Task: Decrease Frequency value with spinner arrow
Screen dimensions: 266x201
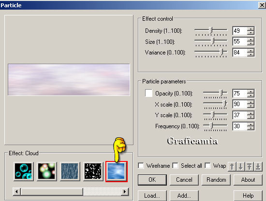Action: click(x=251, y=128)
